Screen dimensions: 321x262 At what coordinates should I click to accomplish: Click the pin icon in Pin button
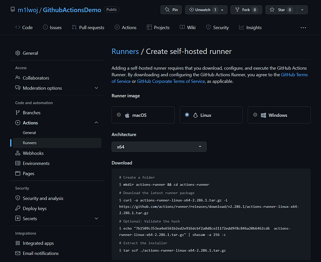tap(167, 10)
